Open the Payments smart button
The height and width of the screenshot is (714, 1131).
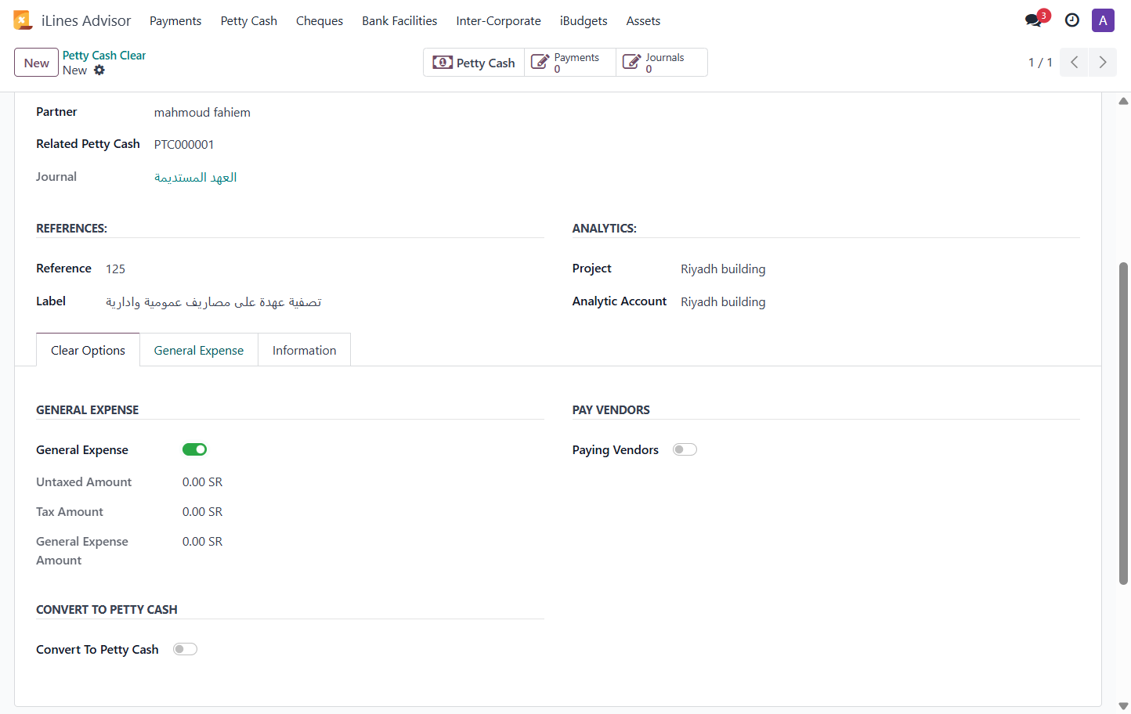570,63
